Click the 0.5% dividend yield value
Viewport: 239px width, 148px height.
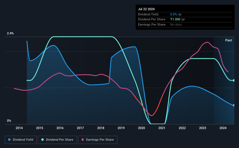(174, 14)
